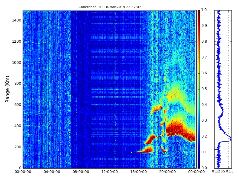
Task: Click the 'Range (Km)' y-axis label
Action: [7, 89]
